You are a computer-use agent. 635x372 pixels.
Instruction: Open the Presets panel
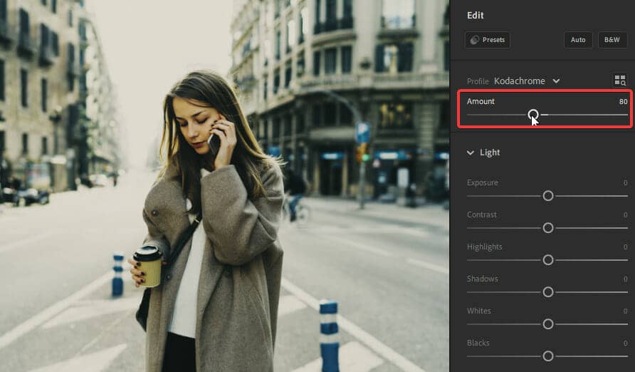point(488,40)
